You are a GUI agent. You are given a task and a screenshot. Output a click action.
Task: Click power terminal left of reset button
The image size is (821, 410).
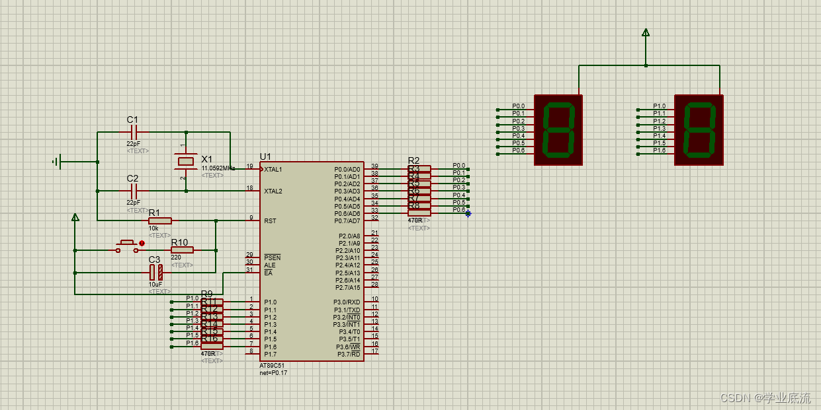(x=75, y=217)
